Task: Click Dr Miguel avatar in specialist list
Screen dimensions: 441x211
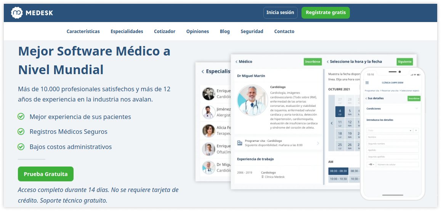Action: click(x=209, y=168)
